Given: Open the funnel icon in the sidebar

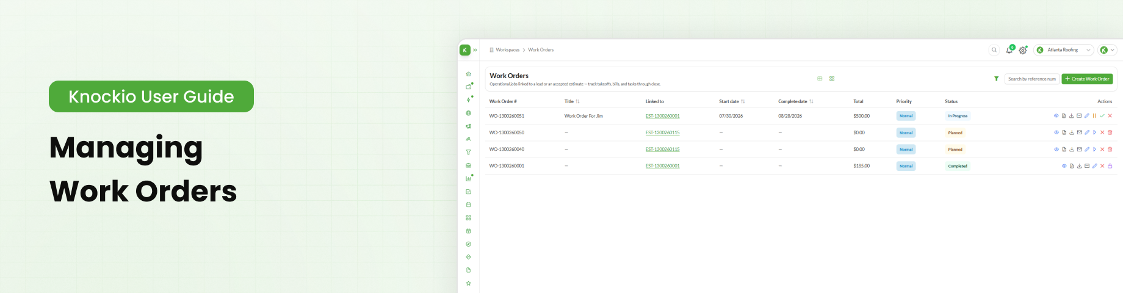Looking at the screenshot, I should coord(468,153).
